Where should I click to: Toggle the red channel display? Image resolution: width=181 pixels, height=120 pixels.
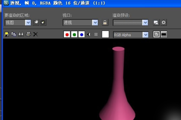[x=67, y=34]
